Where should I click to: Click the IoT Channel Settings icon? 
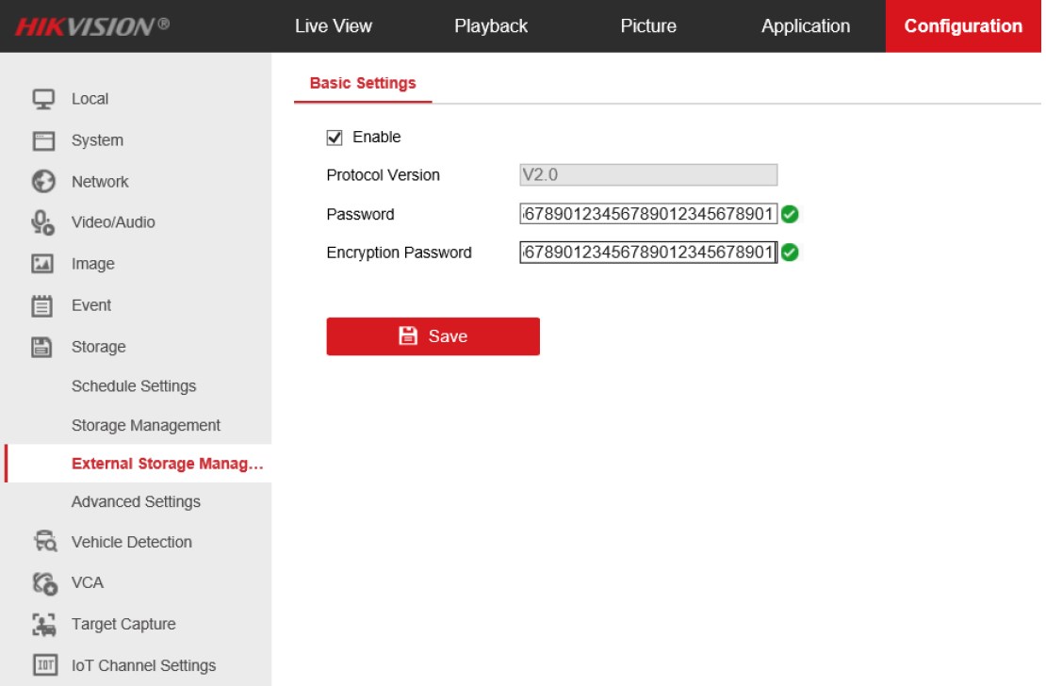point(43,665)
